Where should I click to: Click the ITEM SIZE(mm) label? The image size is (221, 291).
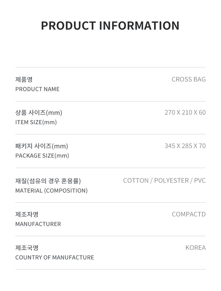coord(36,122)
